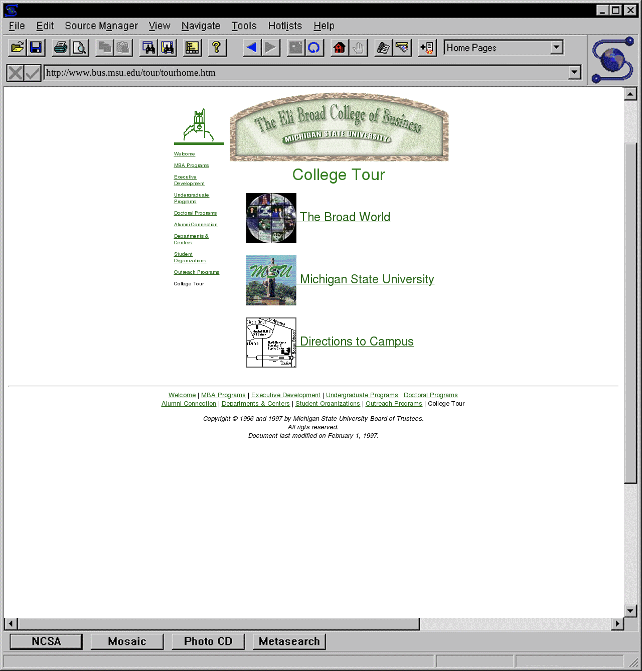Click the blue Back arrow
This screenshot has width=642, height=671.
click(x=252, y=48)
